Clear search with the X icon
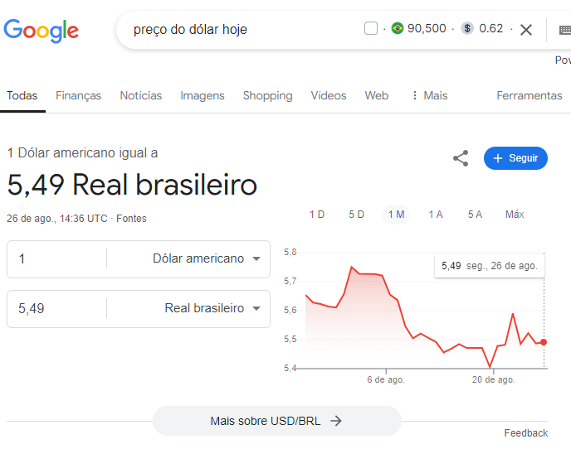Screen dimensions: 571x449 (x=526, y=30)
